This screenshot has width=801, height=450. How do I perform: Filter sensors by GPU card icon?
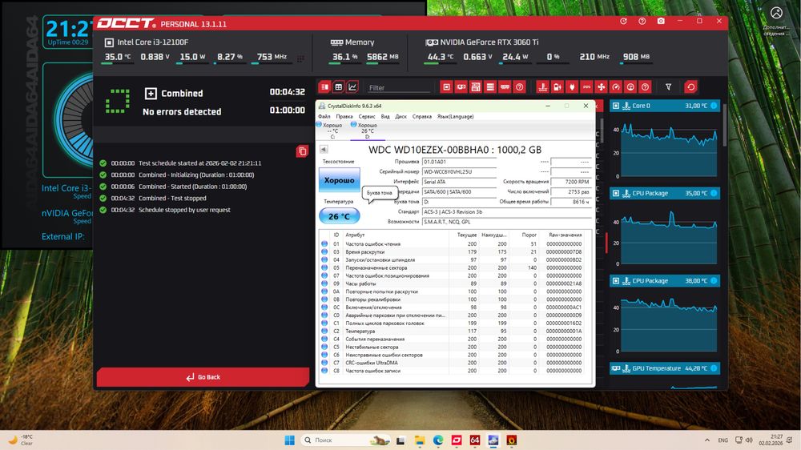[461, 87]
